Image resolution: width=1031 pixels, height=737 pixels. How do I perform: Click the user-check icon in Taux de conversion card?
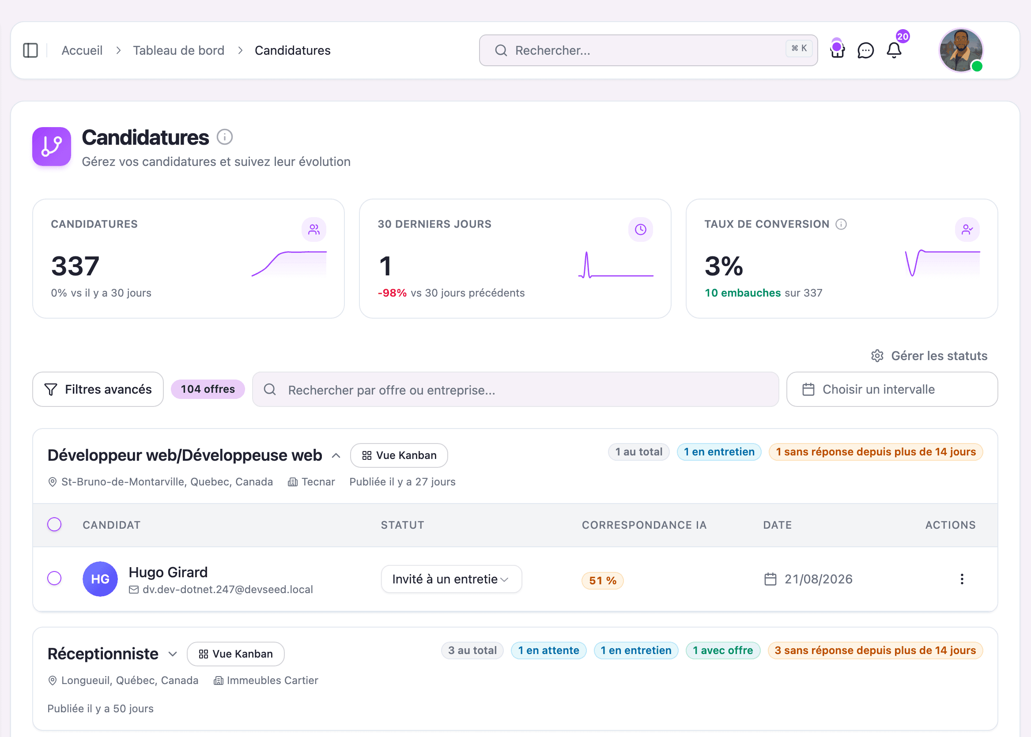967,229
